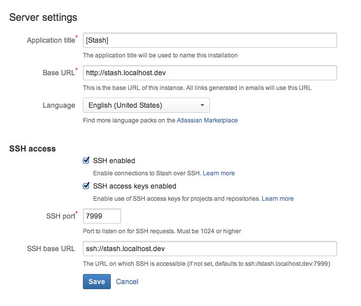
Task: Click the arrow on the Language select
Action: [x=202, y=105]
